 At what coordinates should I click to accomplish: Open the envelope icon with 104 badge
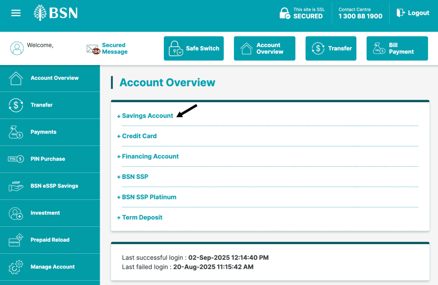tap(93, 49)
